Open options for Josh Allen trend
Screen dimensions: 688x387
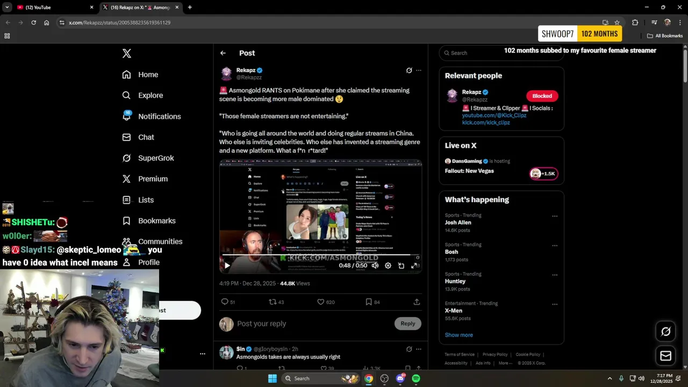(555, 217)
